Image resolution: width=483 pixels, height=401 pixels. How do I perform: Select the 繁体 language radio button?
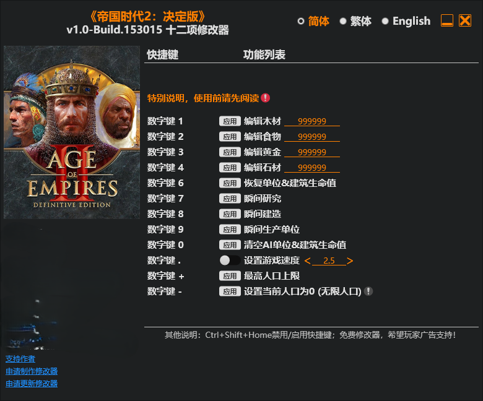343,21
